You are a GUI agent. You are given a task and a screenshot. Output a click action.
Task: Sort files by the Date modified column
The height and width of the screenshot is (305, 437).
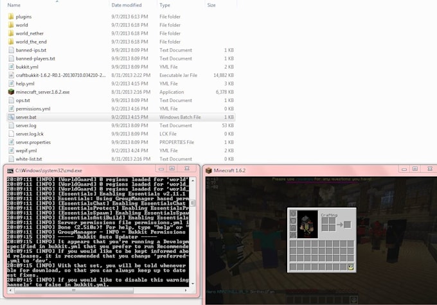[127, 5]
